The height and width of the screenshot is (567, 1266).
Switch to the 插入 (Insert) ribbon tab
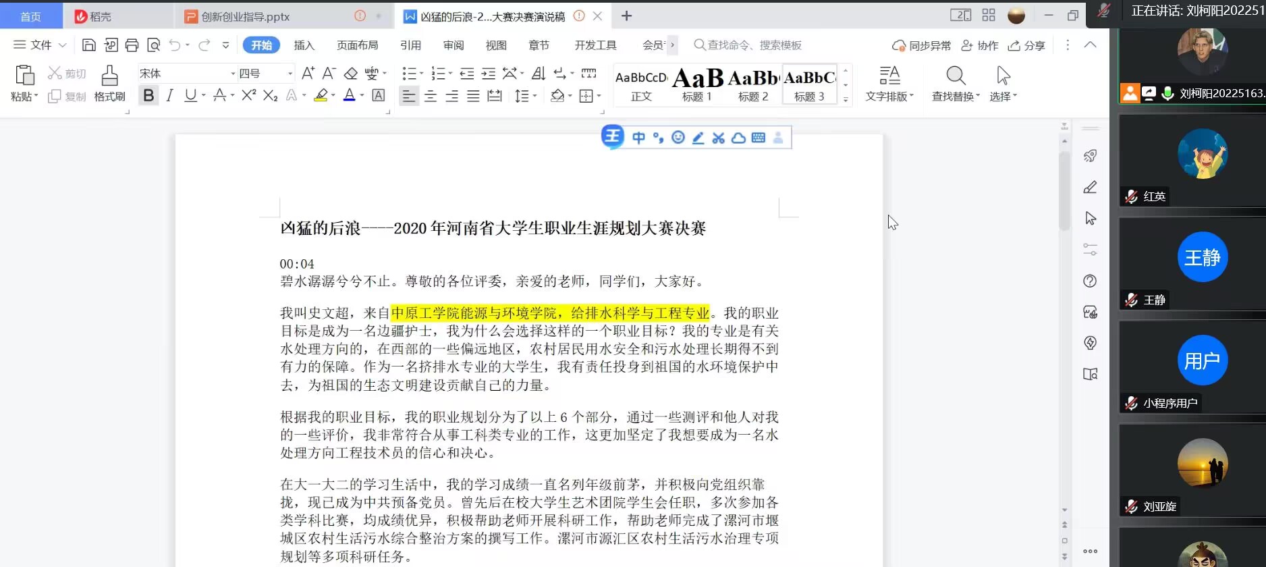pyautogui.click(x=304, y=45)
